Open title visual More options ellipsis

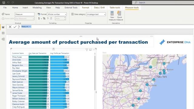coord(152,36)
